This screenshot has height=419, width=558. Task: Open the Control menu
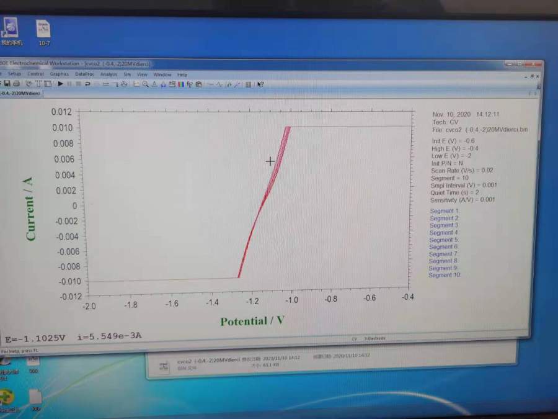[35, 74]
